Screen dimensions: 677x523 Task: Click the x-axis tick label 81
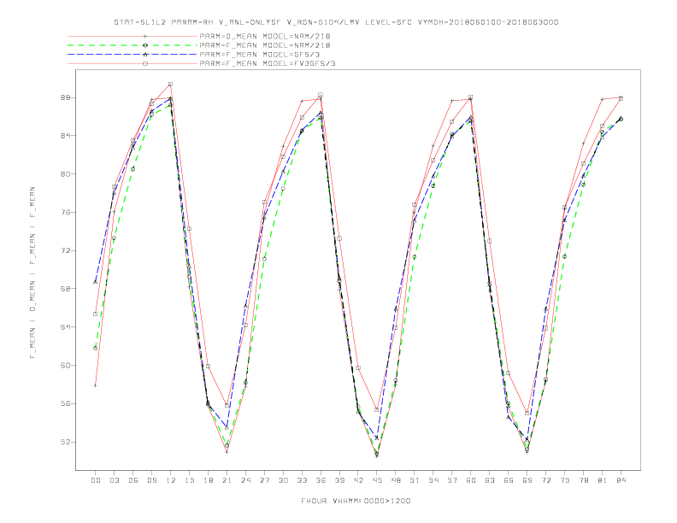603,480
